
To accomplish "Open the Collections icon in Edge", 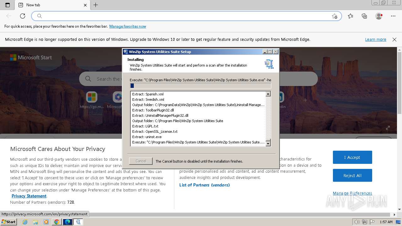I will tap(364, 16).
